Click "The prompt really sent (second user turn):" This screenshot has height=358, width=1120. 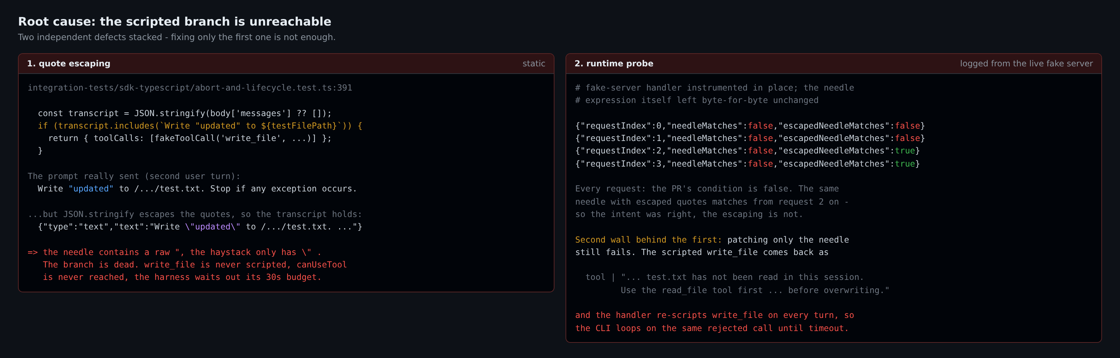coord(134,176)
